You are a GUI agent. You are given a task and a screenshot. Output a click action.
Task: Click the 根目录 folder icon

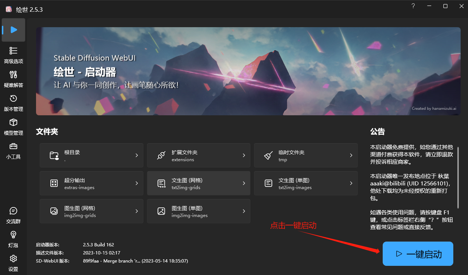(x=54, y=156)
